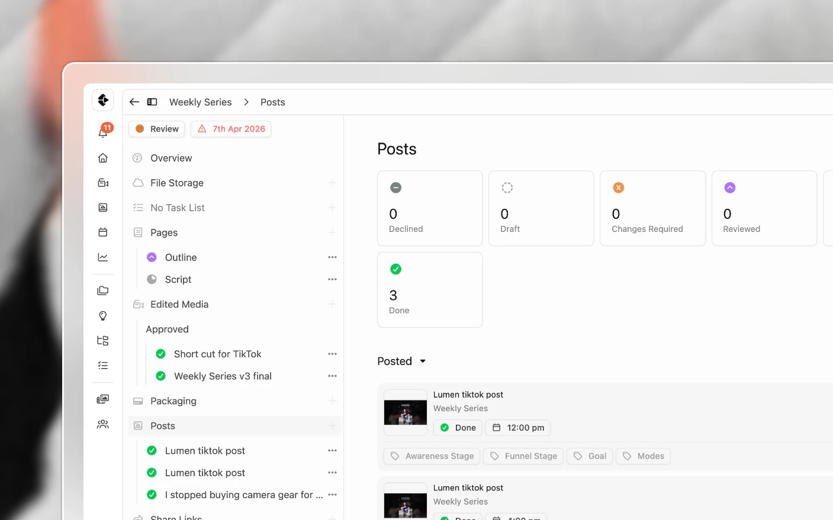Image resolution: width=833 pixels, height=520 pixels.
Task: Open Weekly Series v3 final media
Action: pos(223,376)
